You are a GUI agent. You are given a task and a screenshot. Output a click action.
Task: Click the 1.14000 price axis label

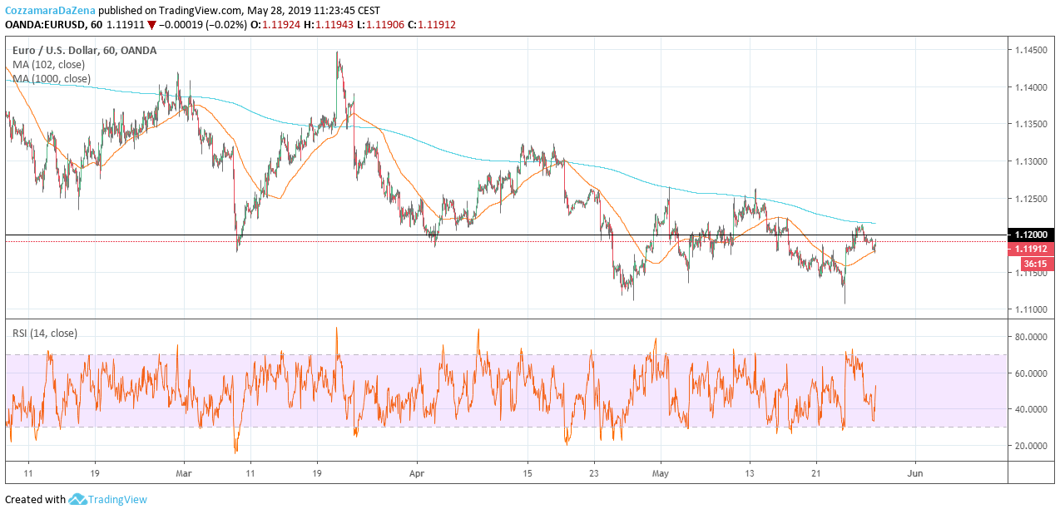[x=1030, y=87]
